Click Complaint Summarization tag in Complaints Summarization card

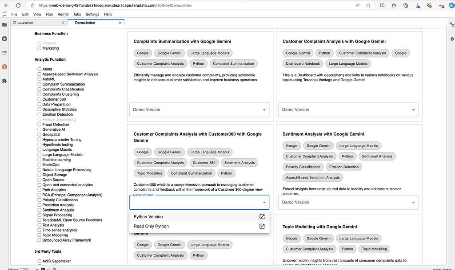[233, 64]
